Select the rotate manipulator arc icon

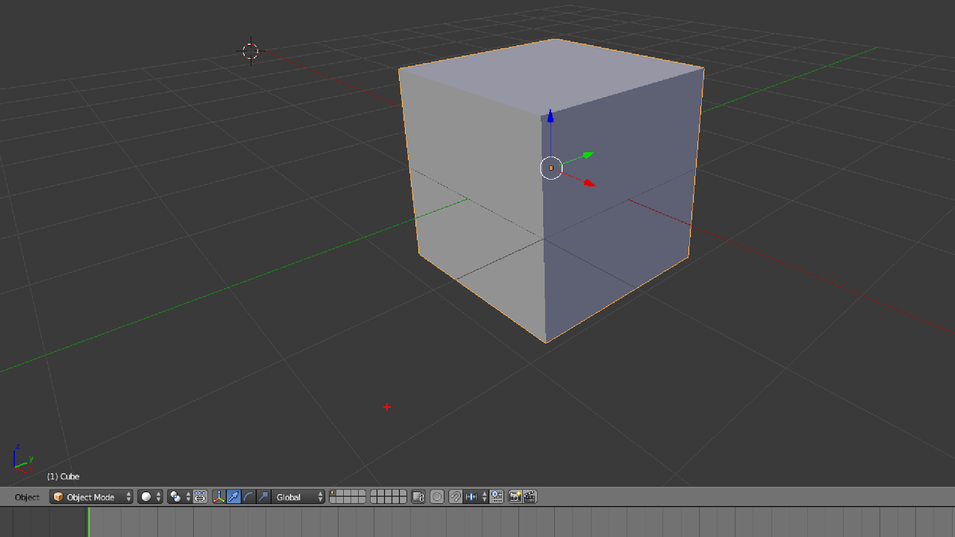coord(248,497)
